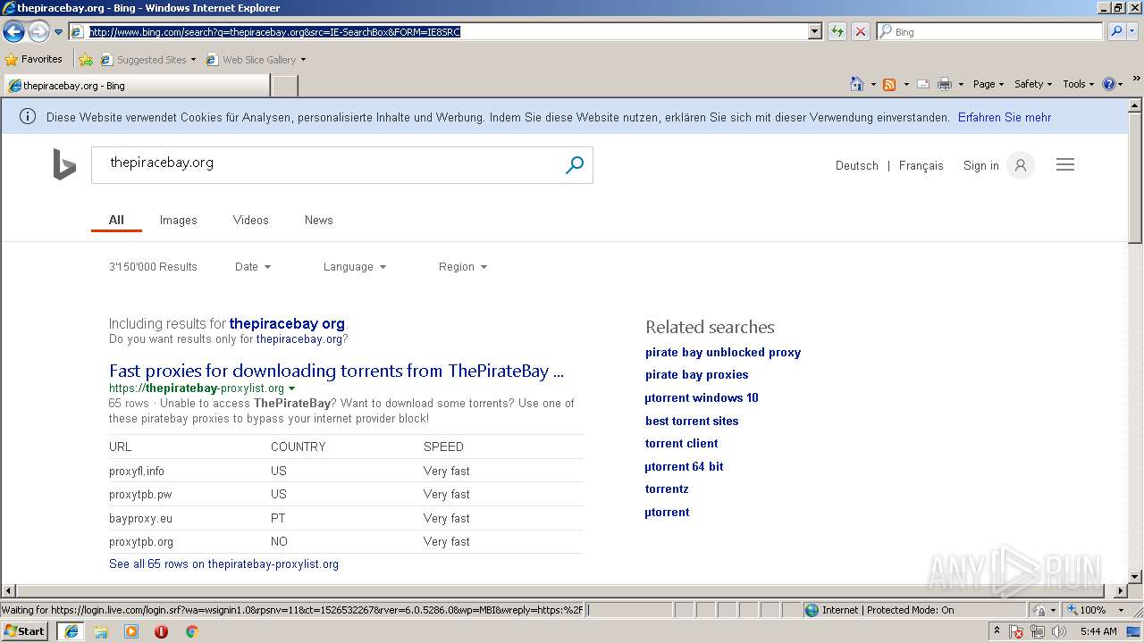
Task: Switch language to Deutsch
Action: pyautogui.click(x=857, y=165)
